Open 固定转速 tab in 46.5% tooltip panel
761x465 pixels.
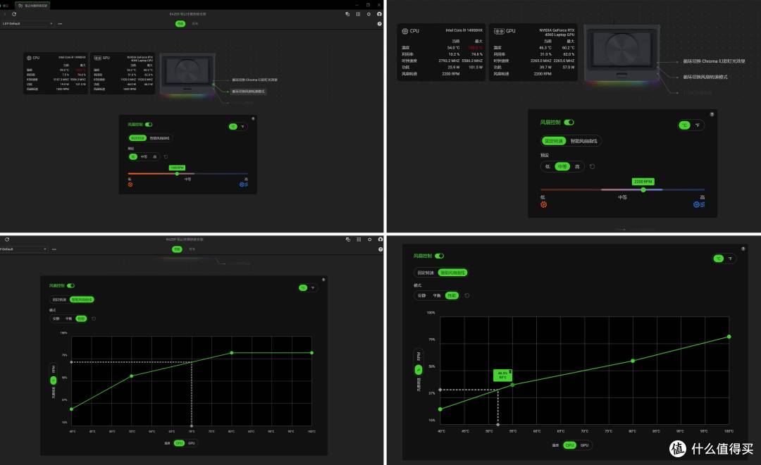[x=426, y=273]
